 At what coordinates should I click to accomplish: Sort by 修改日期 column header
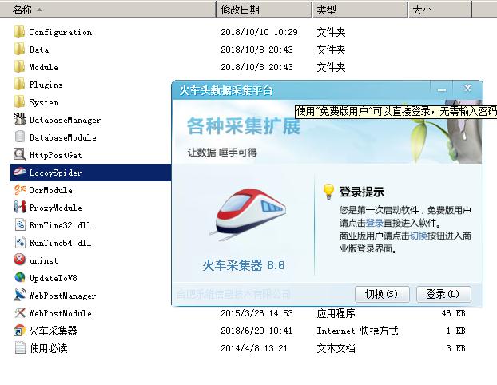[263, 10]
